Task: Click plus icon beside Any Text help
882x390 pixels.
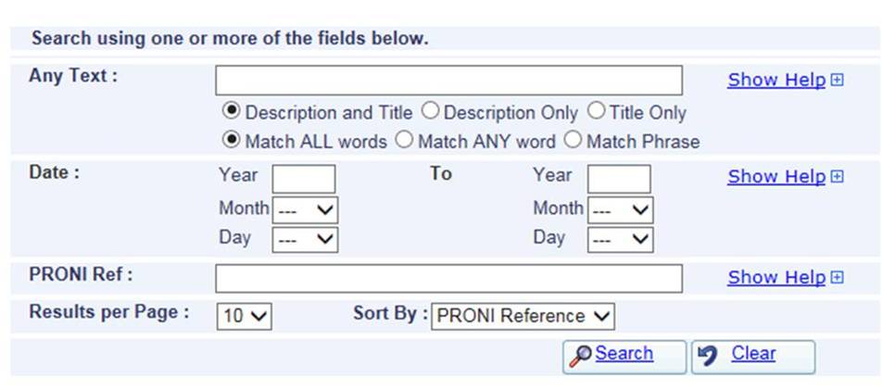Action: pyautogui.click(x=838, y=81)
